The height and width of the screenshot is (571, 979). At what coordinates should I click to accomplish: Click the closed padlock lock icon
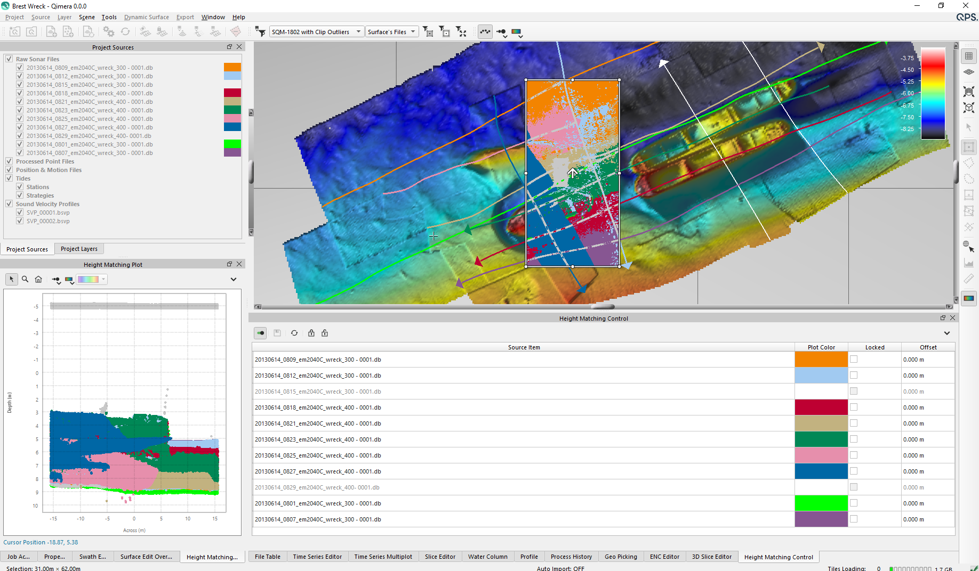tap(311, 333)
